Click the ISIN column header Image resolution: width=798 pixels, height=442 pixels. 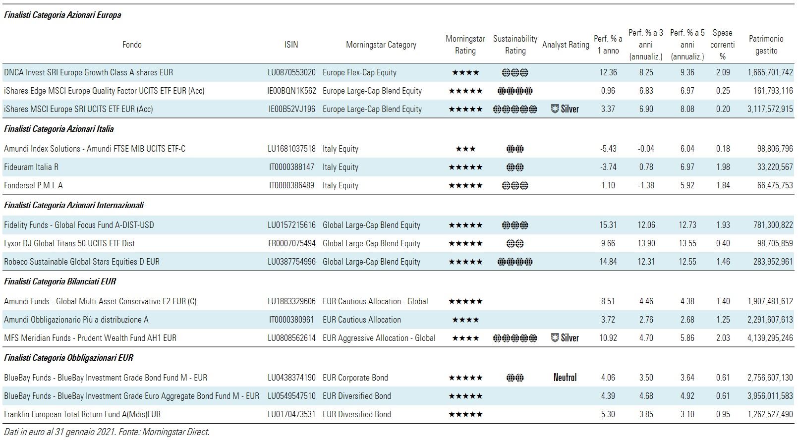(291, 45)
